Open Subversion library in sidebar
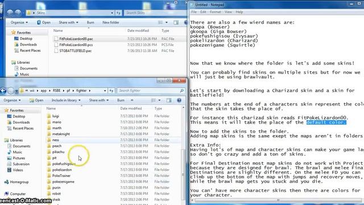The height and width of the screenshot is (205, 364). click(21, 164)
